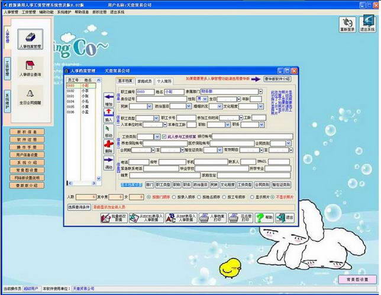
Task: Select 按部门顺序 radio button
Action: click(148, 197)
